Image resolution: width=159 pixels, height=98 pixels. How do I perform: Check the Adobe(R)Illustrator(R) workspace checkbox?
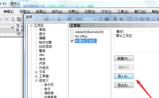72,32
